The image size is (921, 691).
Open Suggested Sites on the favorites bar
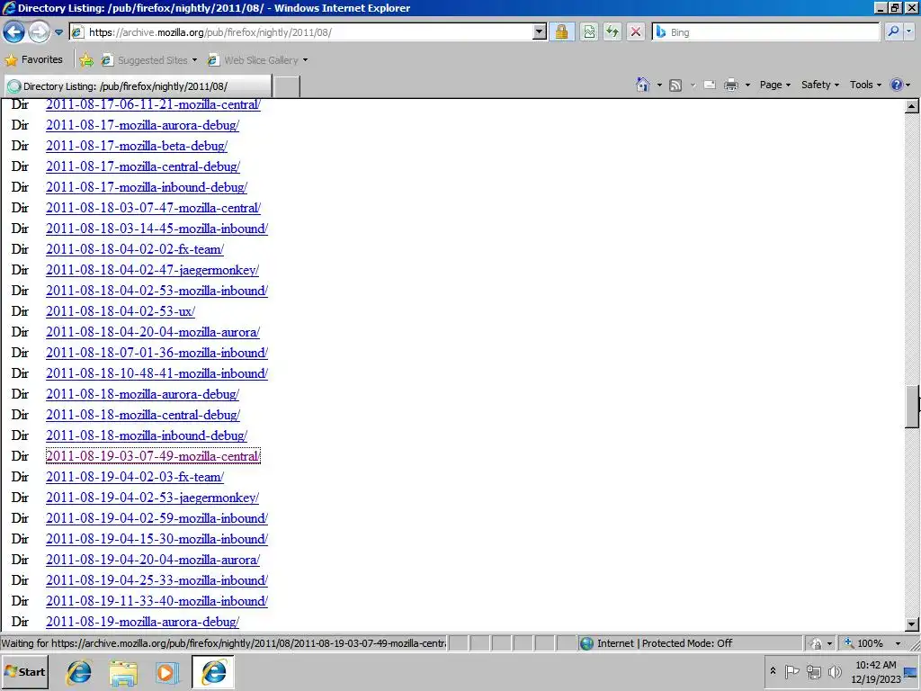148,60
